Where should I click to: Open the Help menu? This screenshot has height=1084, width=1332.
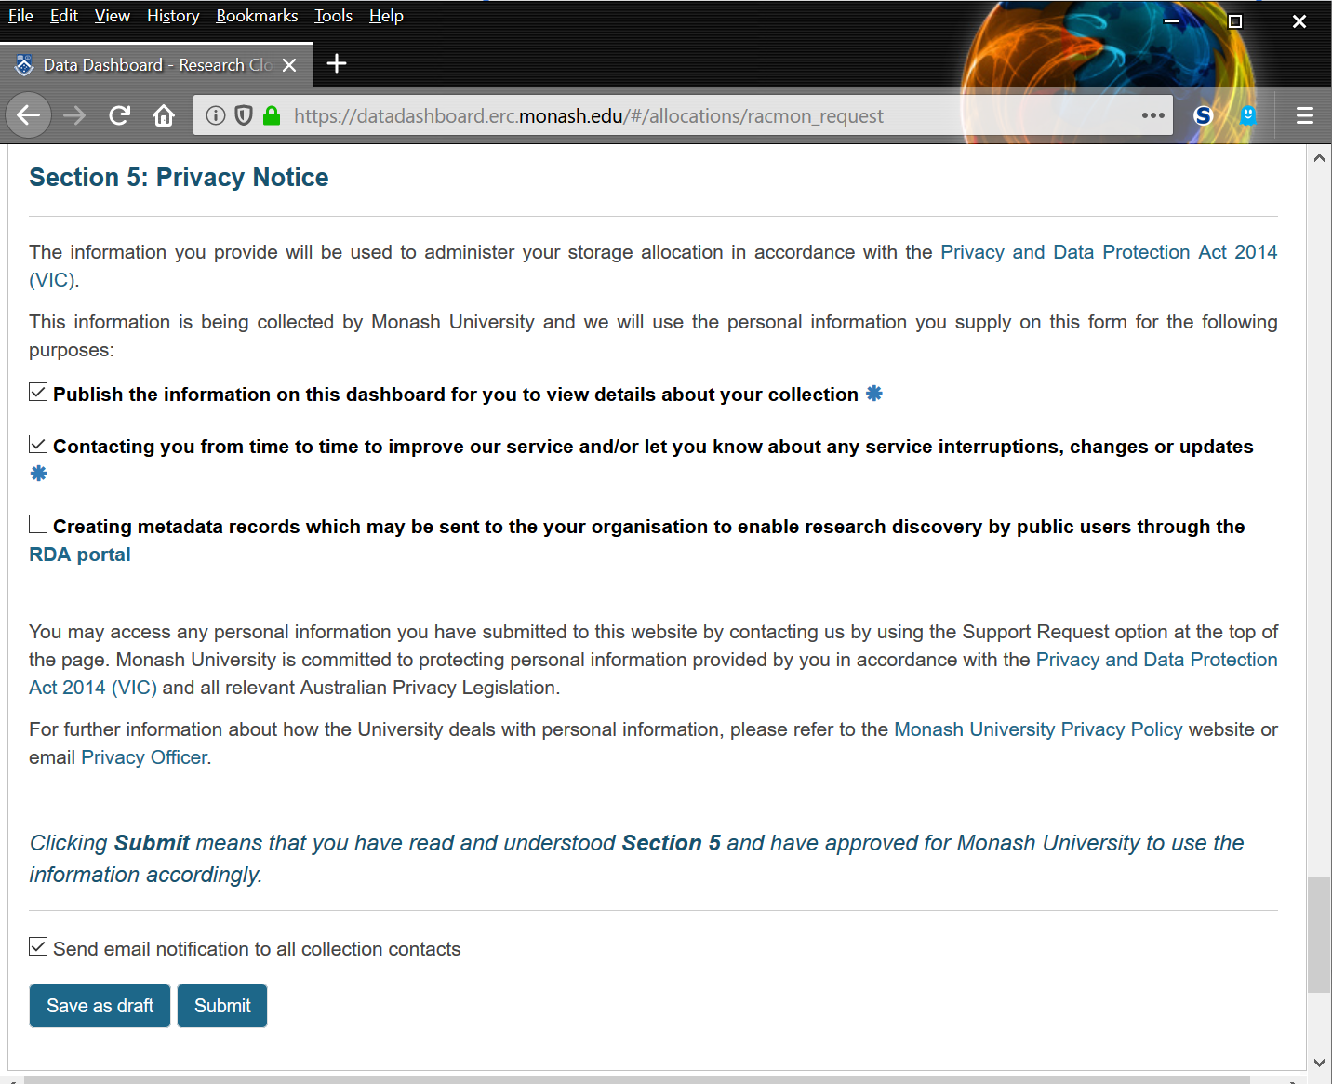(386, 16)
